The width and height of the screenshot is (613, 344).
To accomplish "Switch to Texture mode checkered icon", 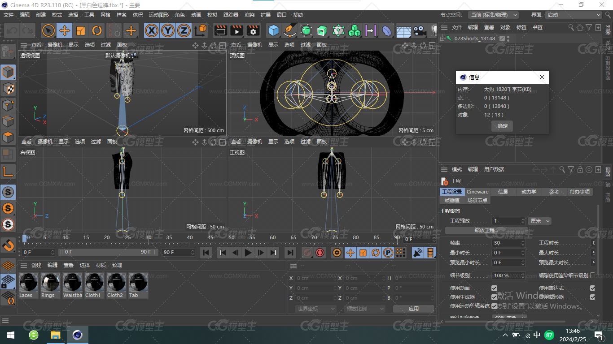I will coord(8,89).
